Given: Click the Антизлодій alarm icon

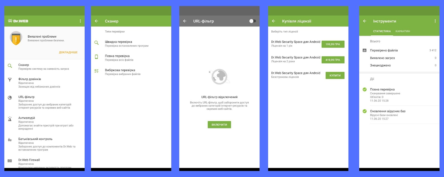Looking at the screenshot, I should tap(10, 119).
